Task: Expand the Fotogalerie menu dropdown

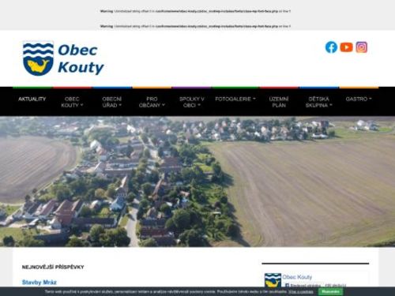Action: pos(235,99)
